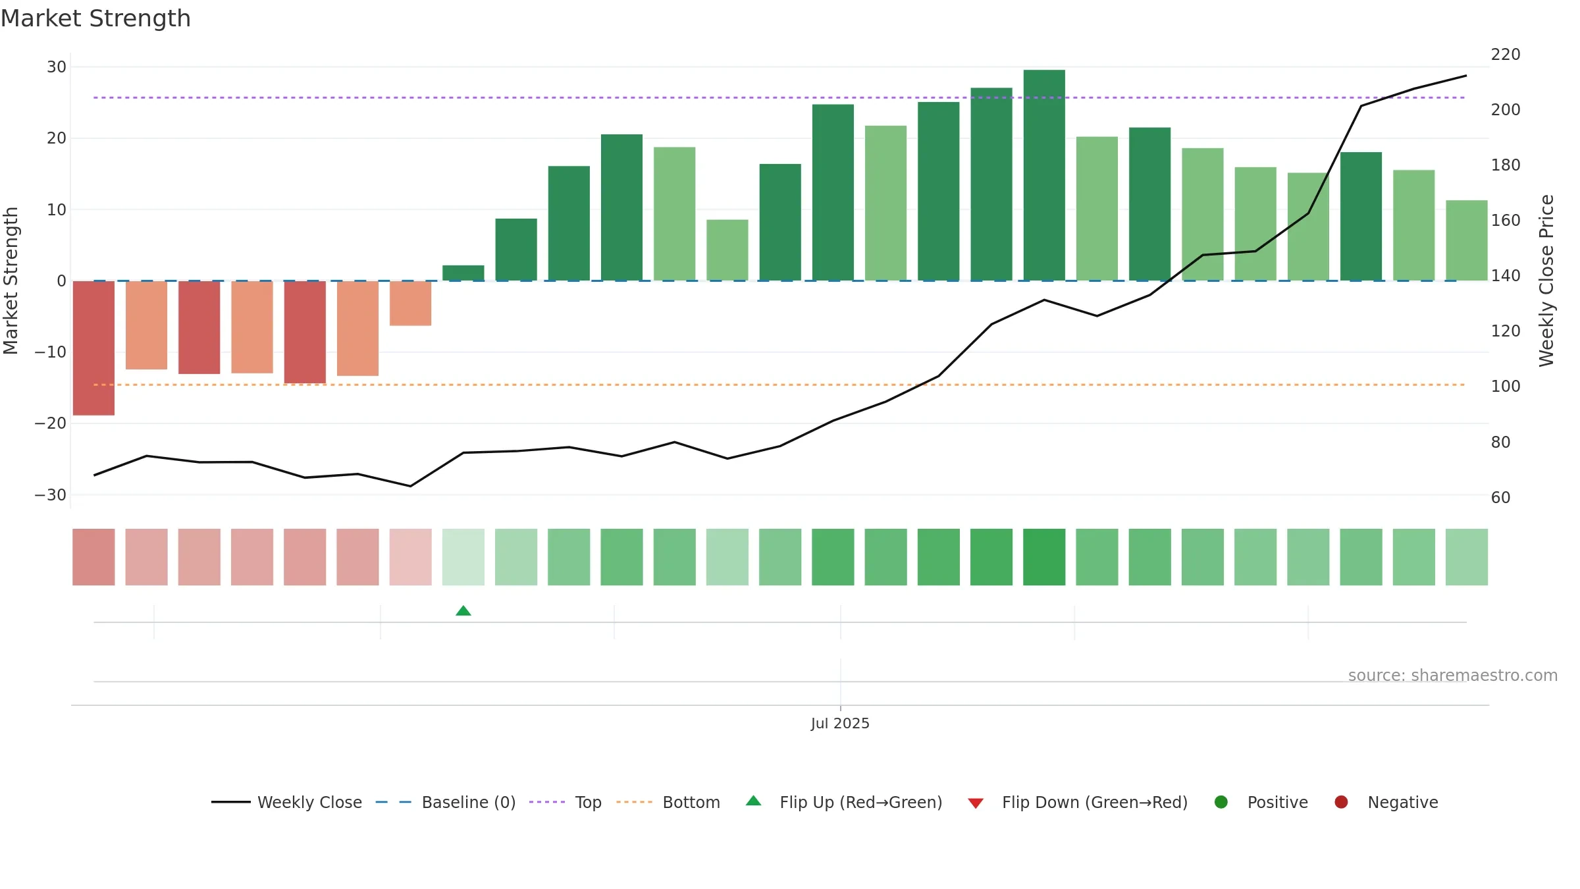Select the leftmost dark red bar near −19
Image resolution: width=1580 pixels, height=889 pixels.
(93, 348)
